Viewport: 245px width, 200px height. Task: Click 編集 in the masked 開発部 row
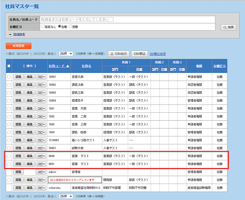pyautogui.click(x=29, y=180)
